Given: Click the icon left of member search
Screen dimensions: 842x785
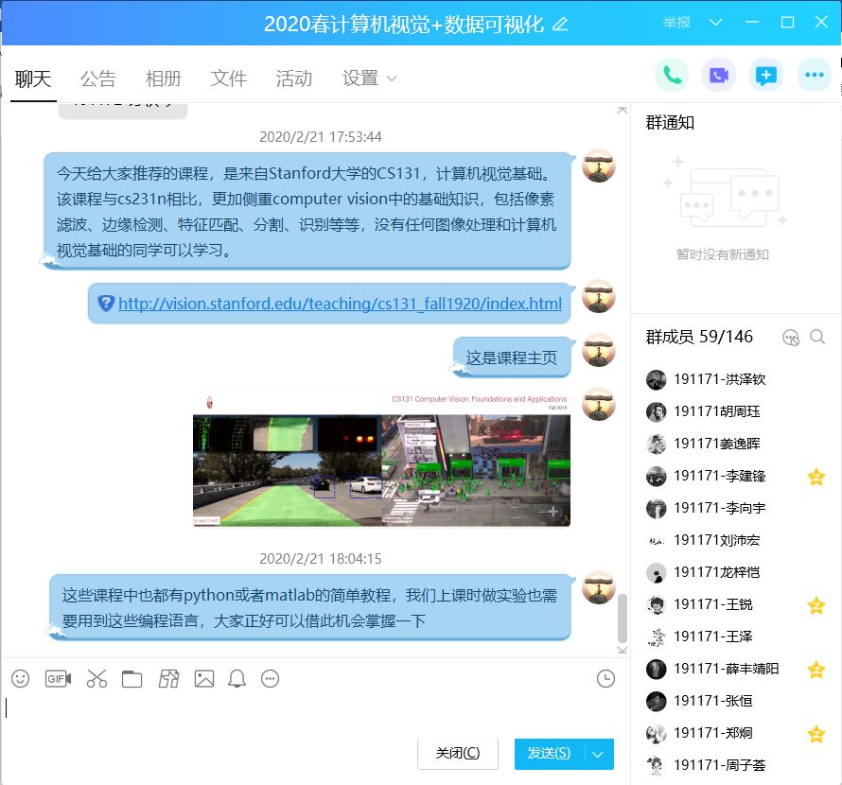Looking at the screenshot, I should coord(791,338).
